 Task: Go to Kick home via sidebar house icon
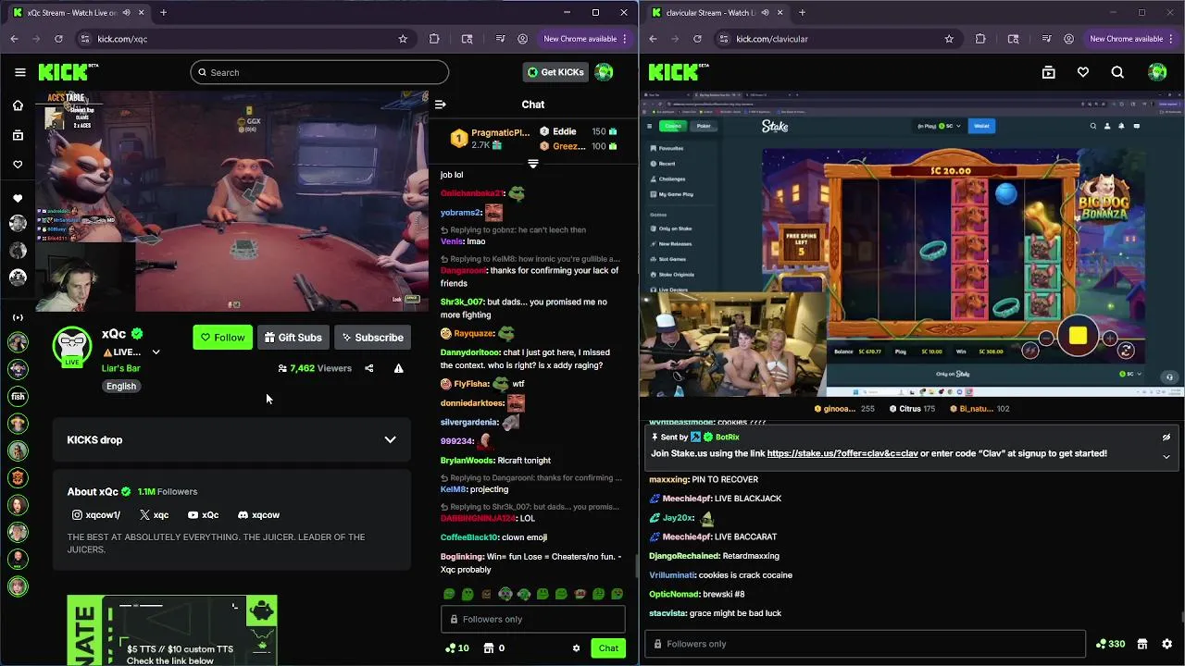click(18, 105)
